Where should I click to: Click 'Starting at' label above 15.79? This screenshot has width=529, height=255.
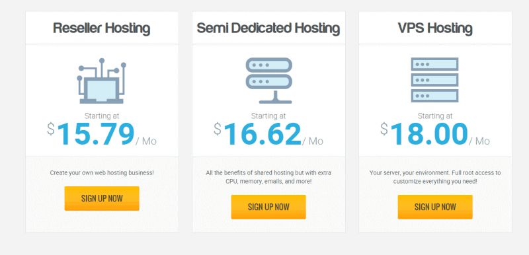tap(102, 116)
